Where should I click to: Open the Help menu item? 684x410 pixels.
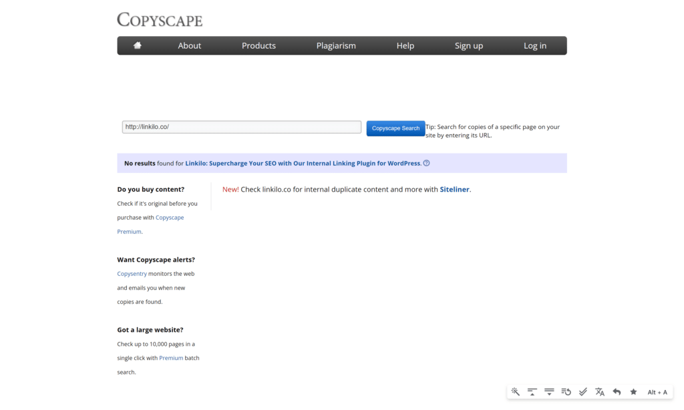coord(405,46)
